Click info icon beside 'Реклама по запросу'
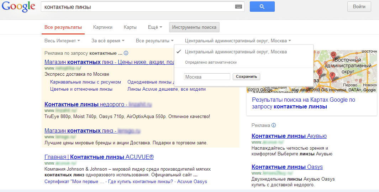379x192 pixels. [x=126, y=53]
